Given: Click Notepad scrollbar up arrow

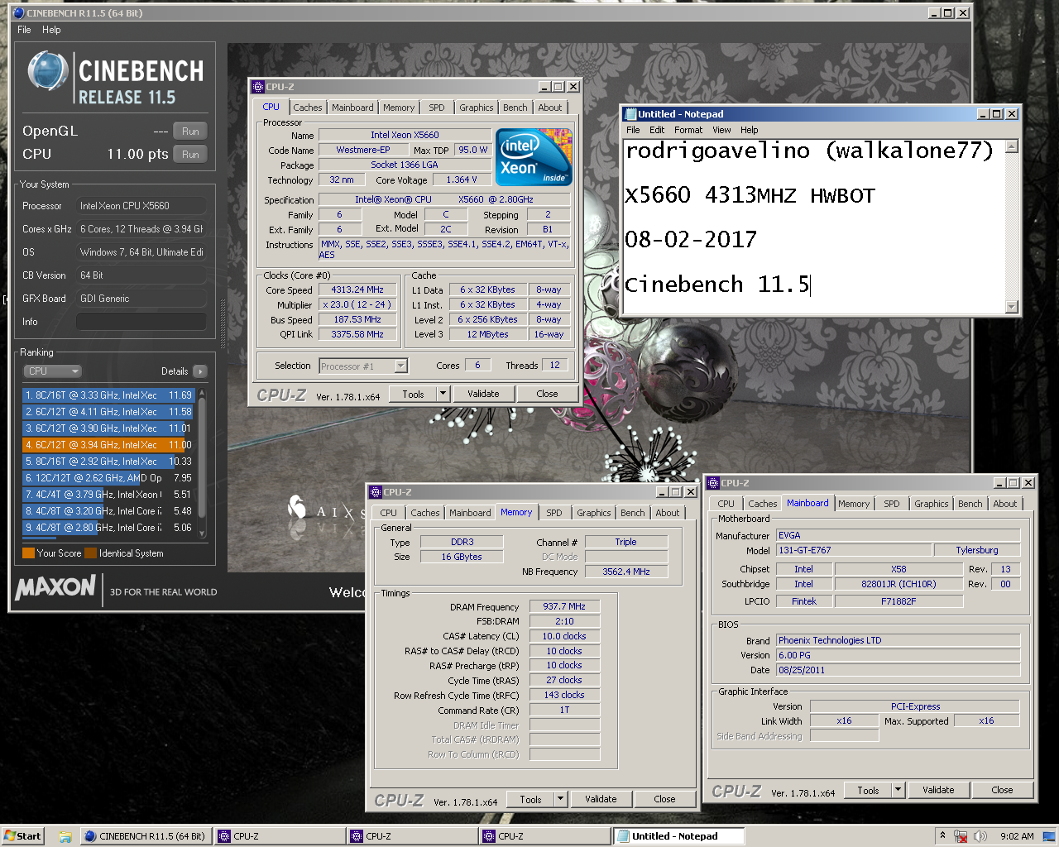Looking at the screenshot, I should click(x=1011, y=146).
